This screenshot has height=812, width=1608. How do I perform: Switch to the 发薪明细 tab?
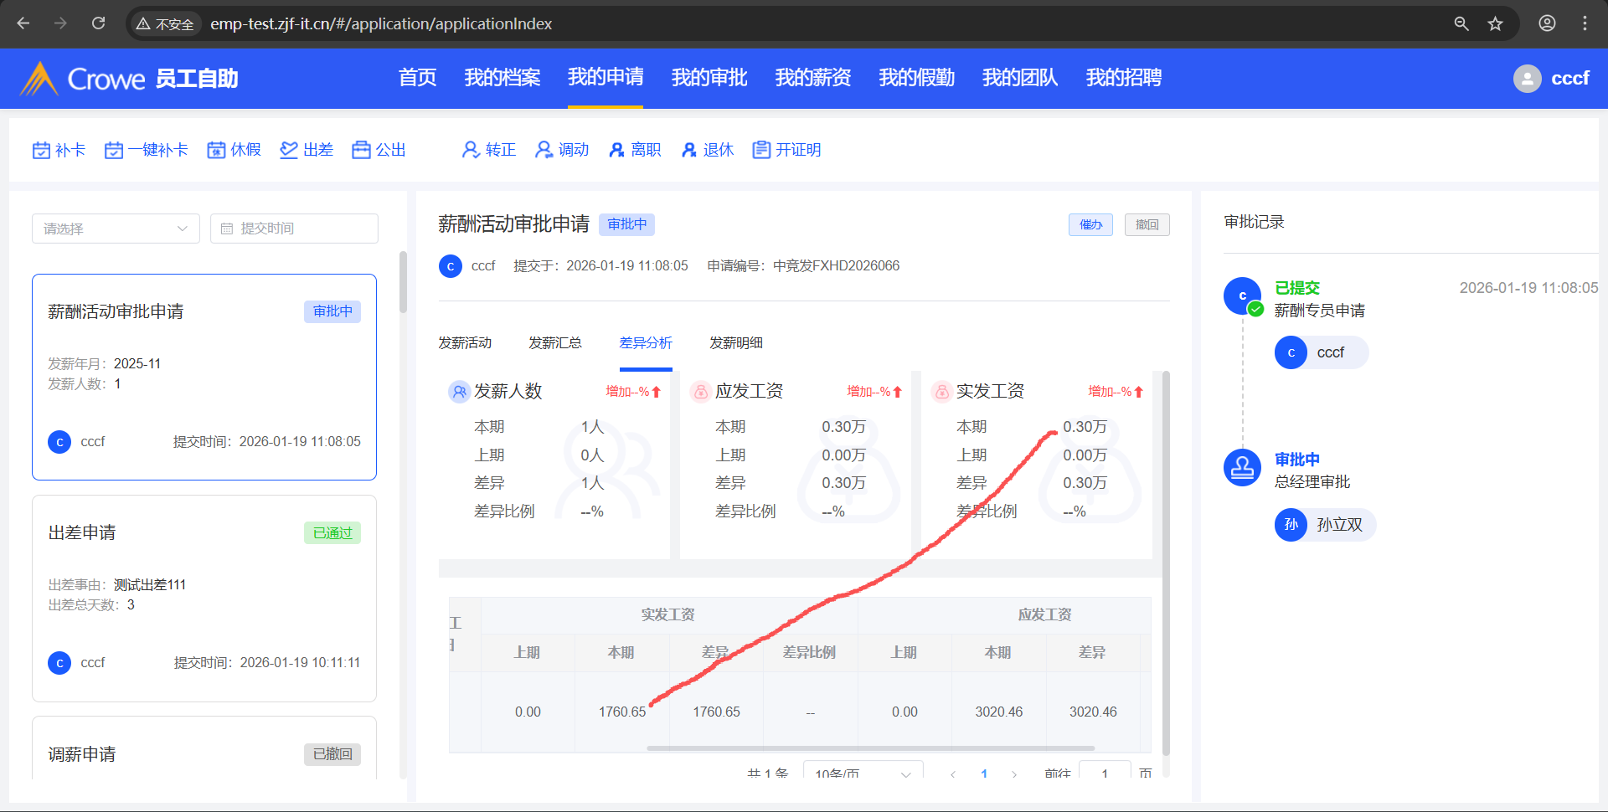(x=735, y=343)
